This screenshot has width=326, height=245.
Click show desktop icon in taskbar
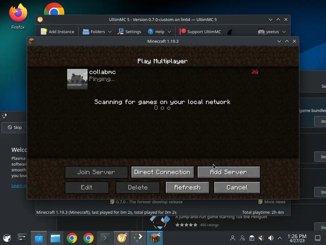318,238
